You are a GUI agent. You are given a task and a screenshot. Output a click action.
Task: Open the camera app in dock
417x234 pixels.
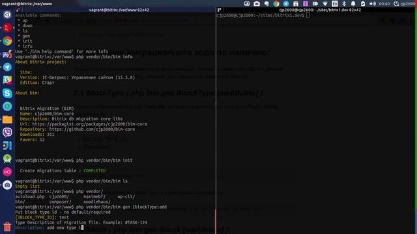[x=7, y=185]
